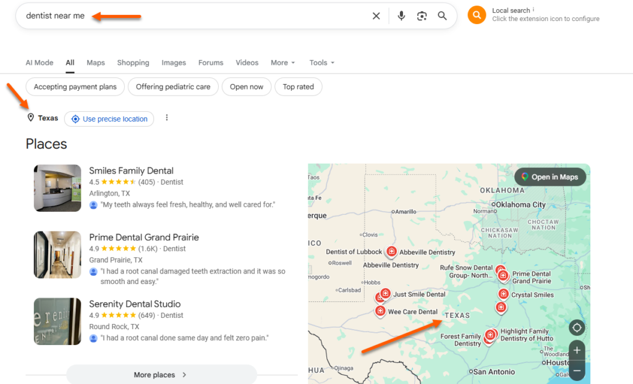Start voice search with the microphone icon
The image size is (633, 384).
point(401,15)
